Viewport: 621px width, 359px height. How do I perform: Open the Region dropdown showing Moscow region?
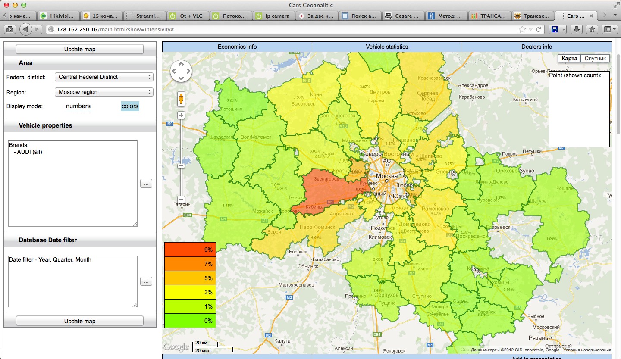[x=104, y=92]
